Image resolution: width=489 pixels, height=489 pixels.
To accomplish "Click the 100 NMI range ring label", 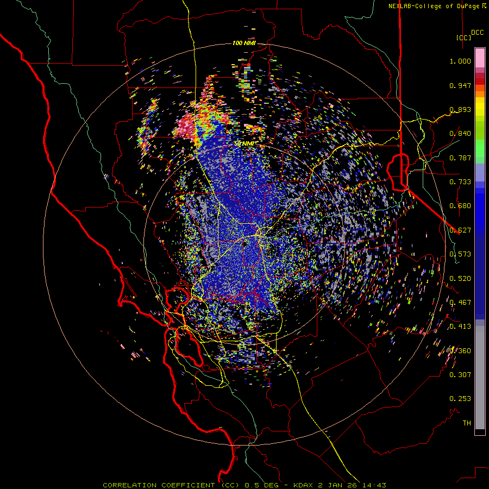I will [244, 43].
